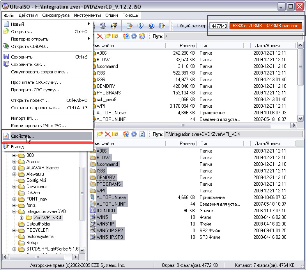This screenshot has width=306, height=270.
Task: Expand the Acronis folder node
Action: point(14,162)
